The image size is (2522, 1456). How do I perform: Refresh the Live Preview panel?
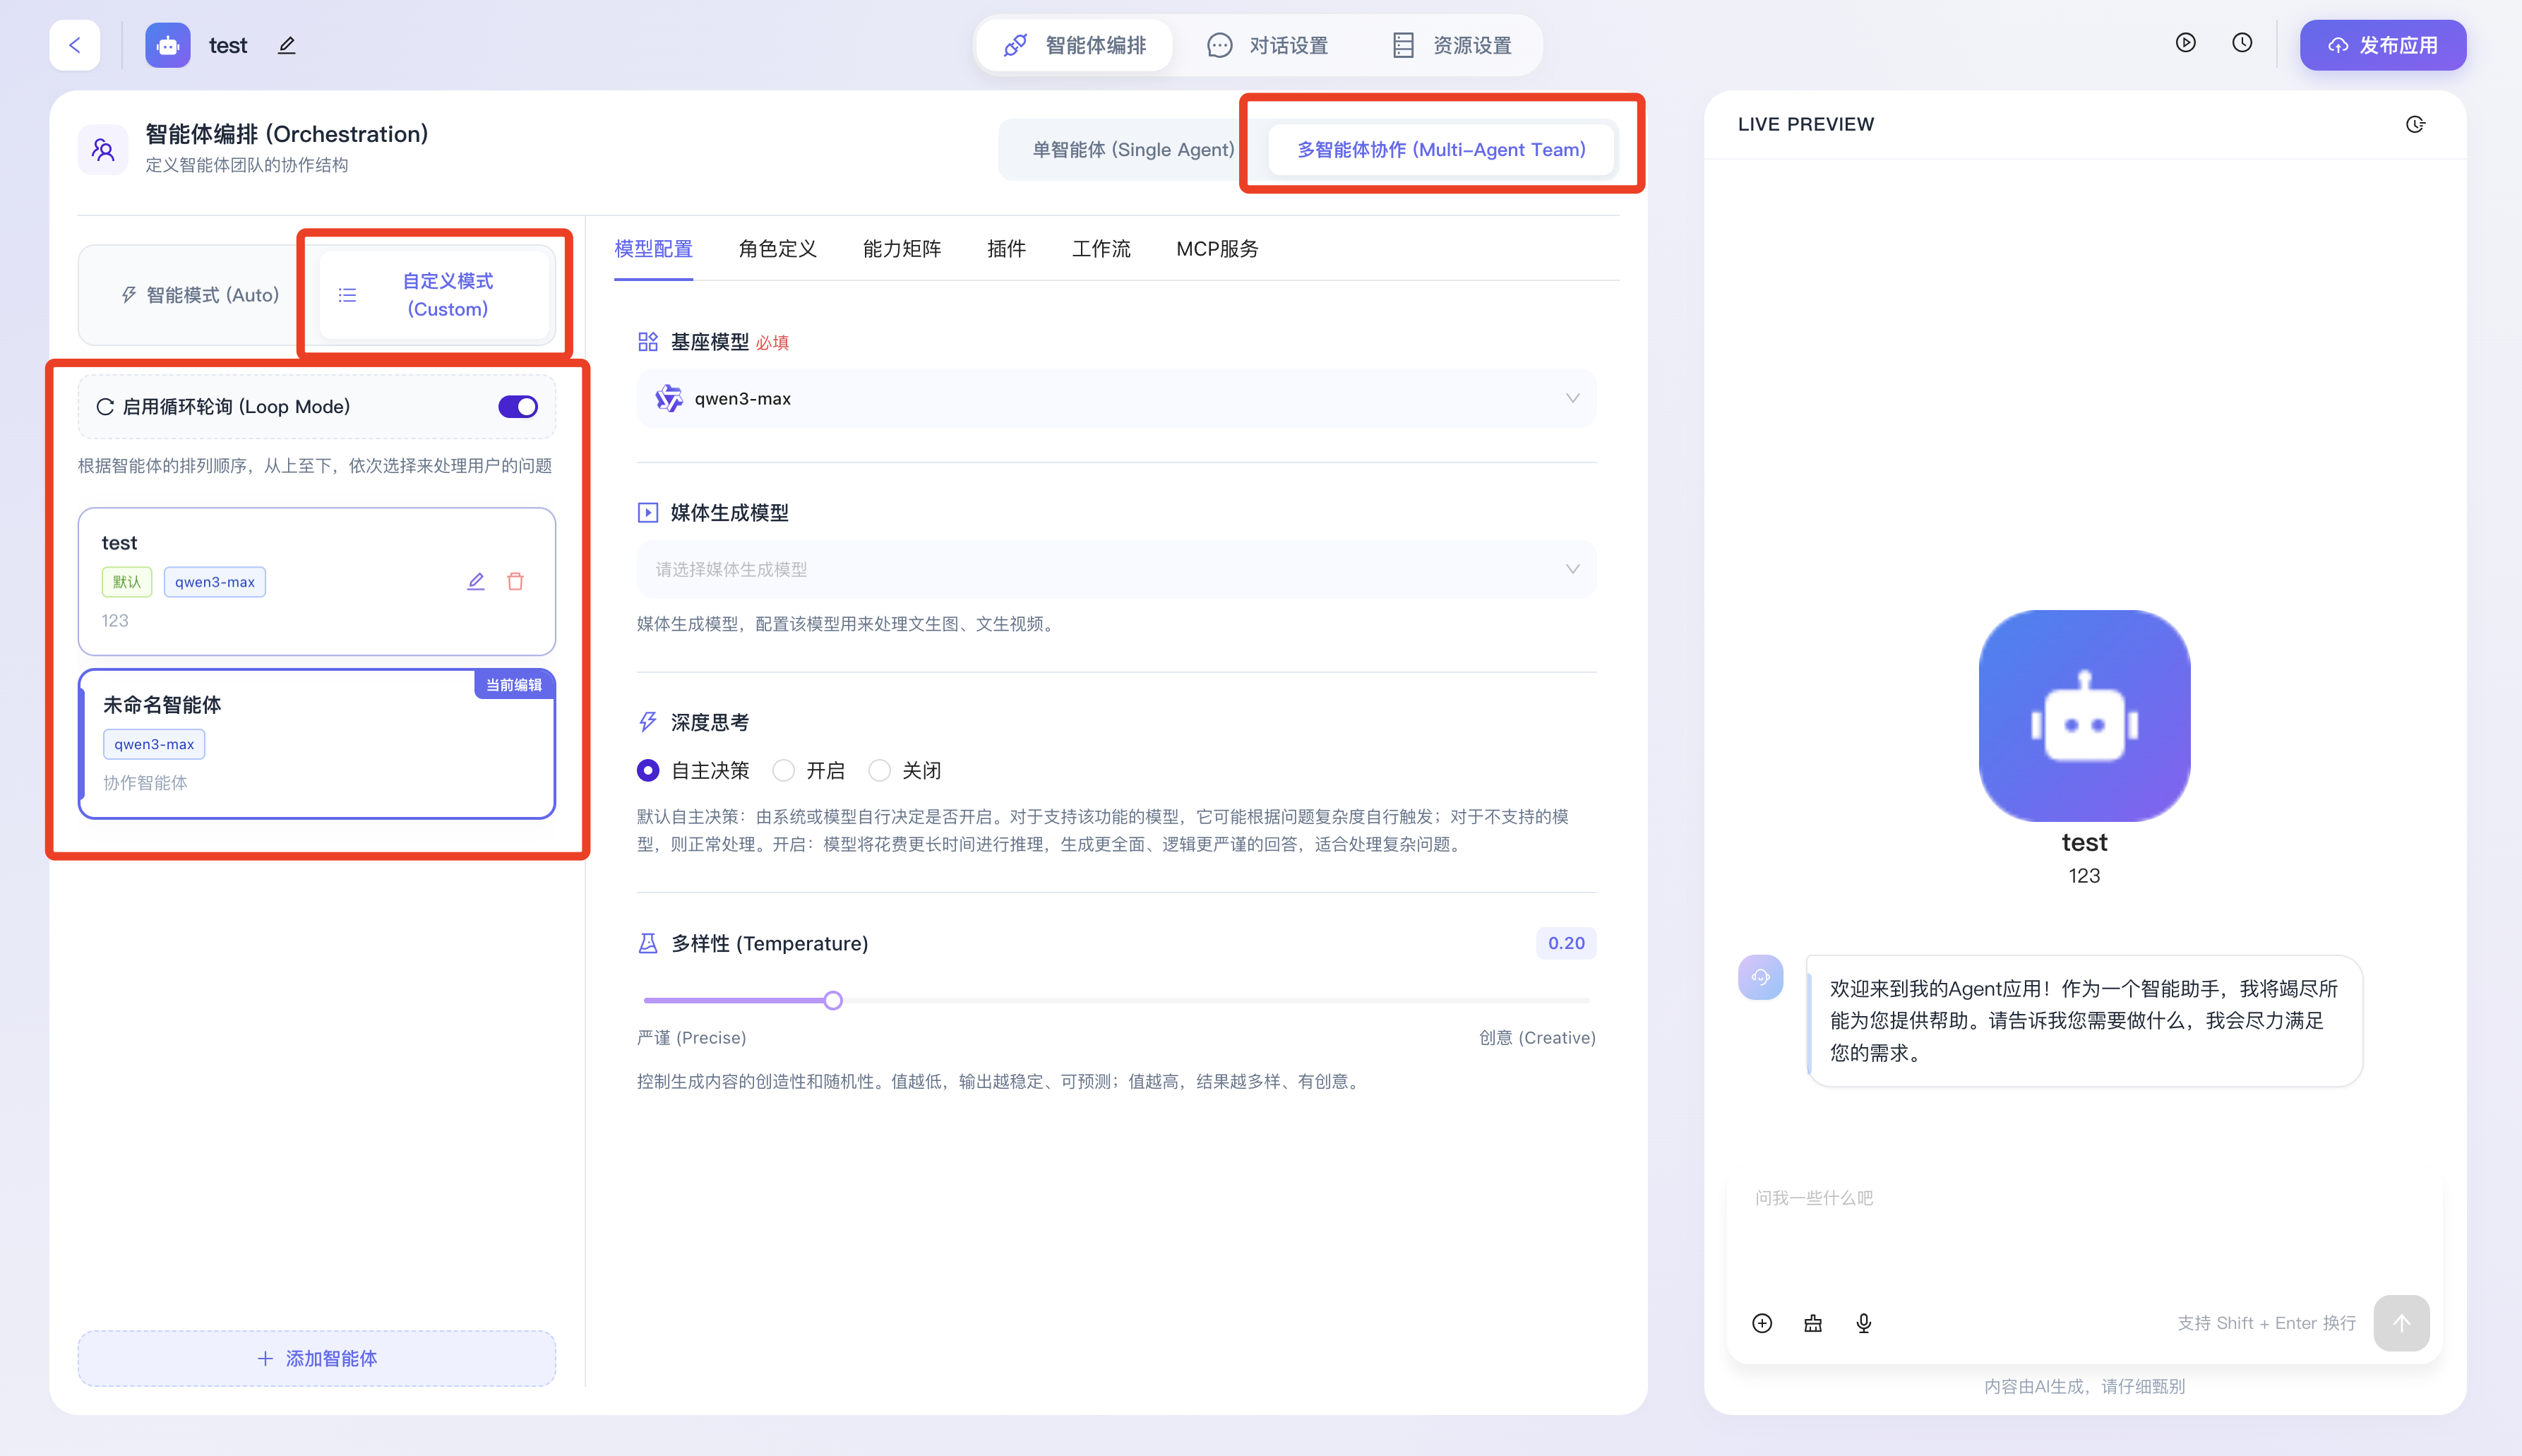(x=2415, y=124)
